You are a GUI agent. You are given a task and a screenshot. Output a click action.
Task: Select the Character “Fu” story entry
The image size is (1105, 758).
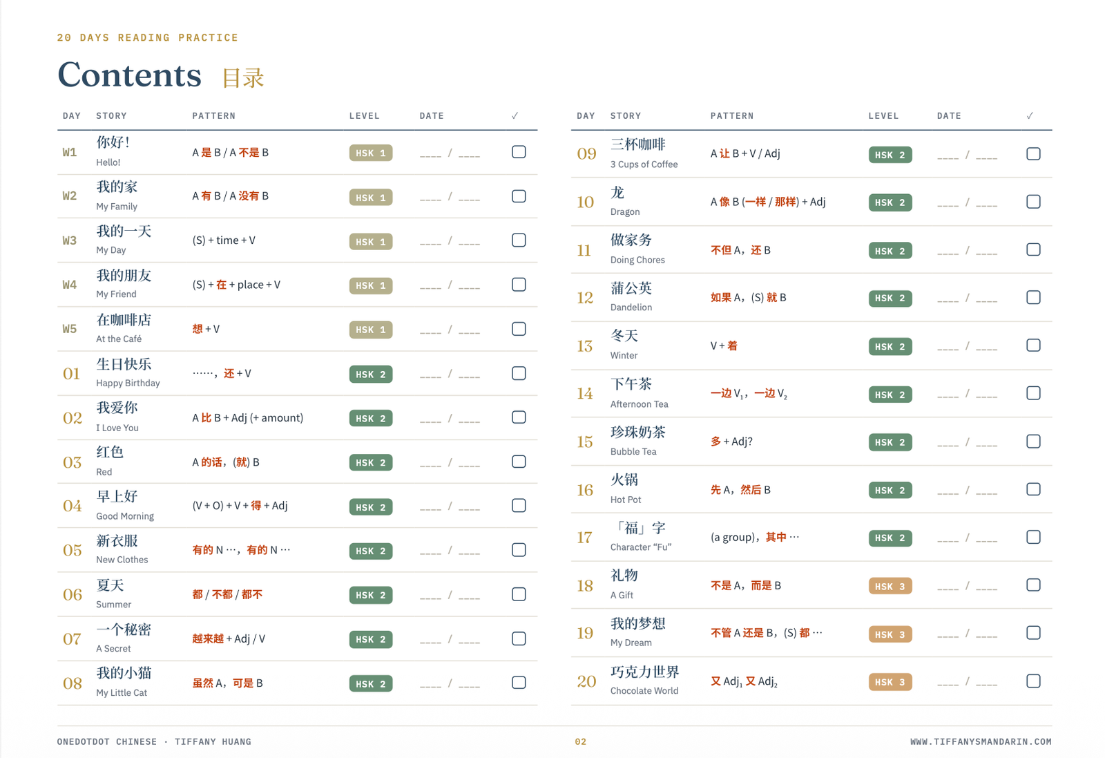coord(641,537)
